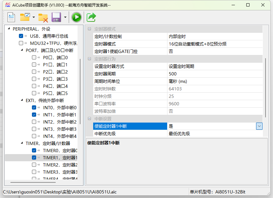Enable the TIMER3 checkbox
The width and height of the screenshot is (273, 198).
[34, 172]
